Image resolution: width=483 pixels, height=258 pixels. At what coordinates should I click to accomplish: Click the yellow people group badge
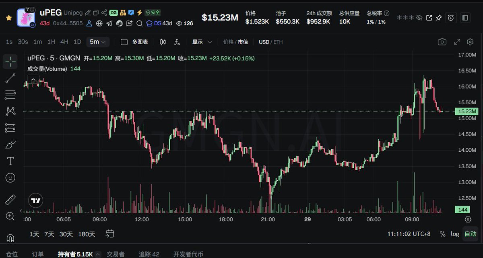(123, 13)
